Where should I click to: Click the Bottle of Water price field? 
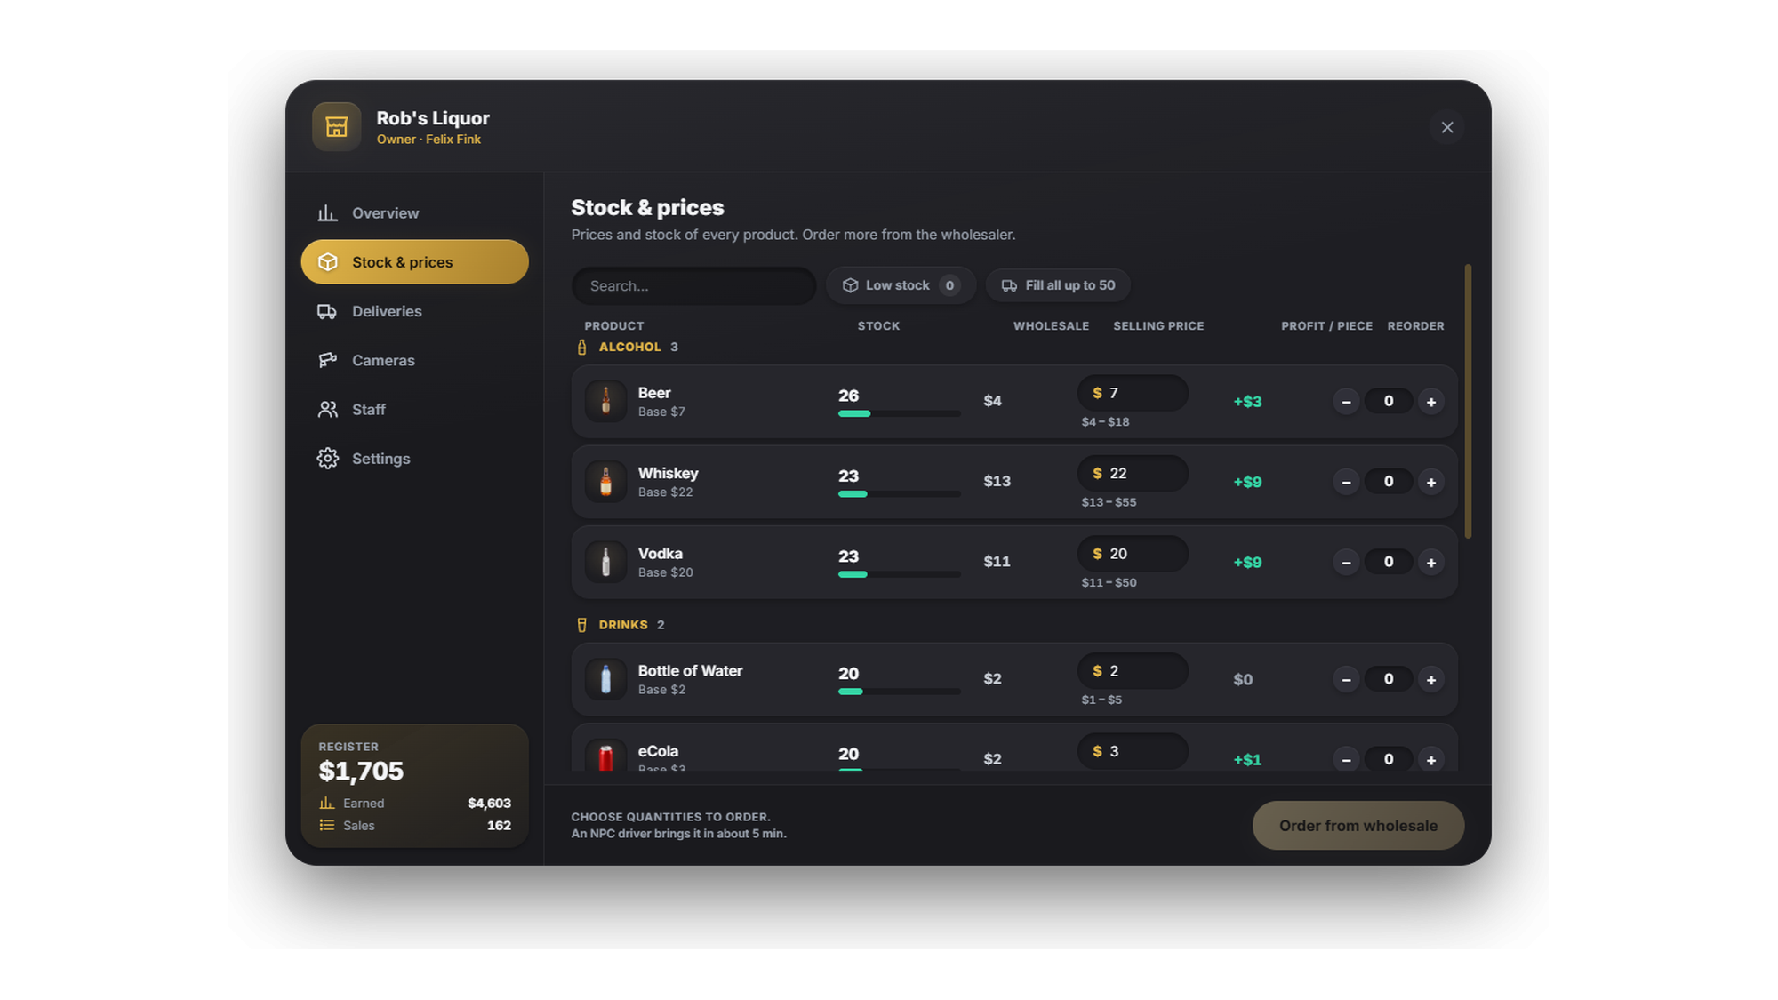[1133, 671]
